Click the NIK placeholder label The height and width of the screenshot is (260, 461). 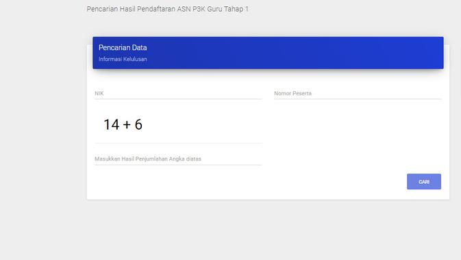coord(99,93)
